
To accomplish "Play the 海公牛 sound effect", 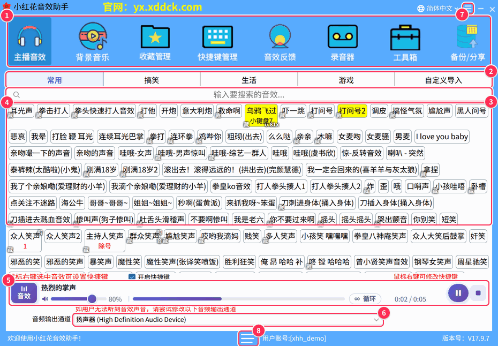I will (72, 202).
